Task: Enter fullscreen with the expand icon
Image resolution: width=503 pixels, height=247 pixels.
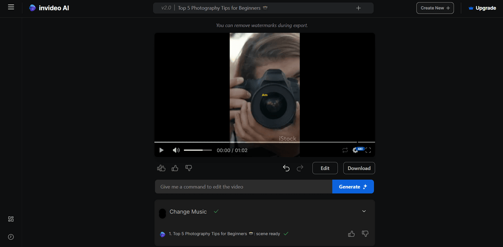Action: point(368,150)
